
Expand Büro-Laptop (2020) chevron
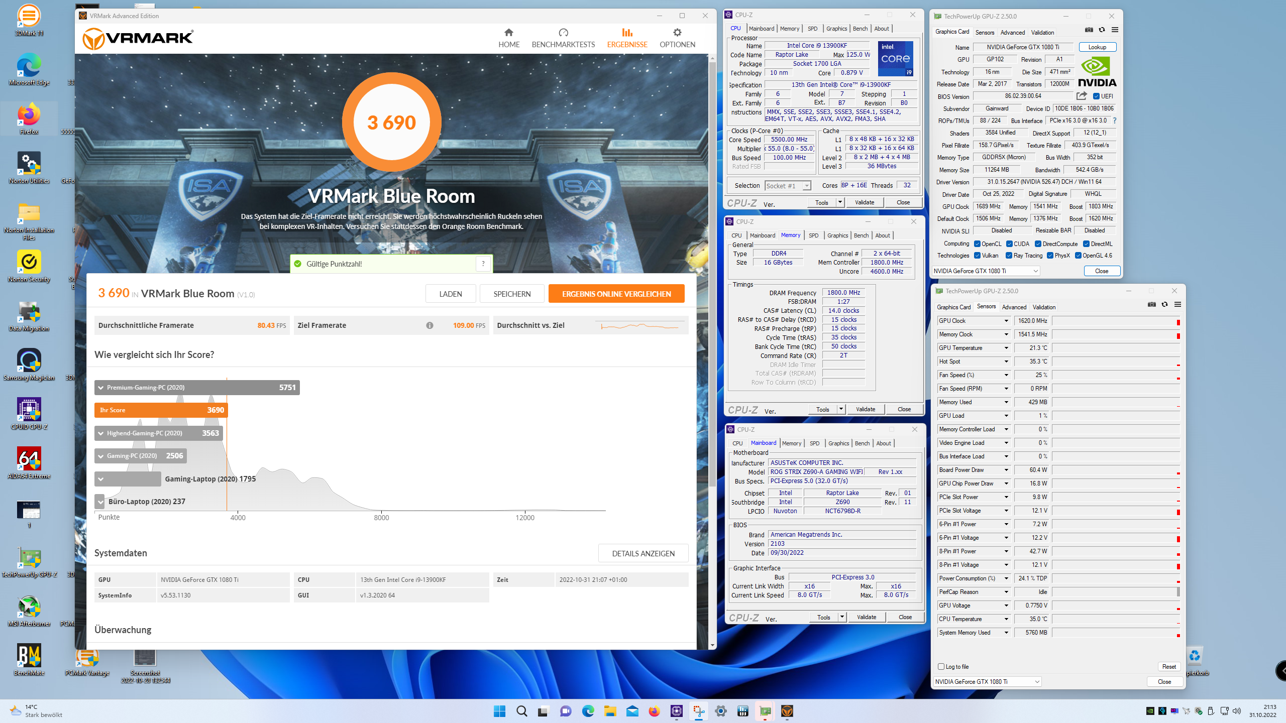[100, 502]
